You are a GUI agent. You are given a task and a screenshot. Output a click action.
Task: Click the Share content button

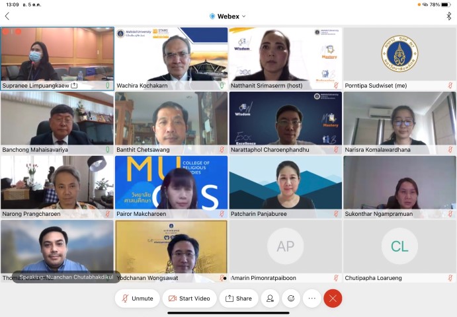click(x=238, y=299)
